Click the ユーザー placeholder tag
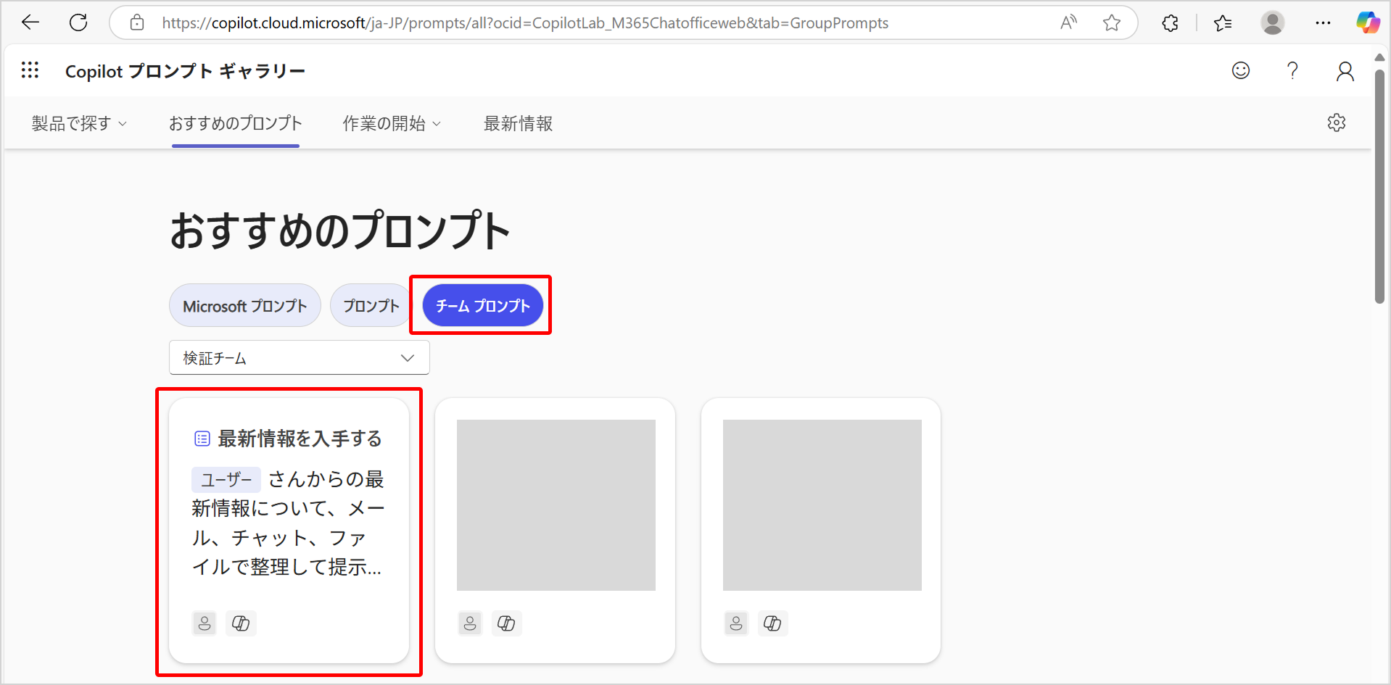Viewport: 1391px width, 685px height. 226,479
